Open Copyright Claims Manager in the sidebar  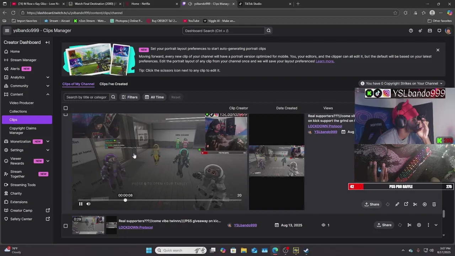[23, 130]
